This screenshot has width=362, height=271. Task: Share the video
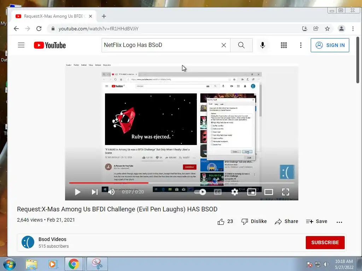point(286,222)
